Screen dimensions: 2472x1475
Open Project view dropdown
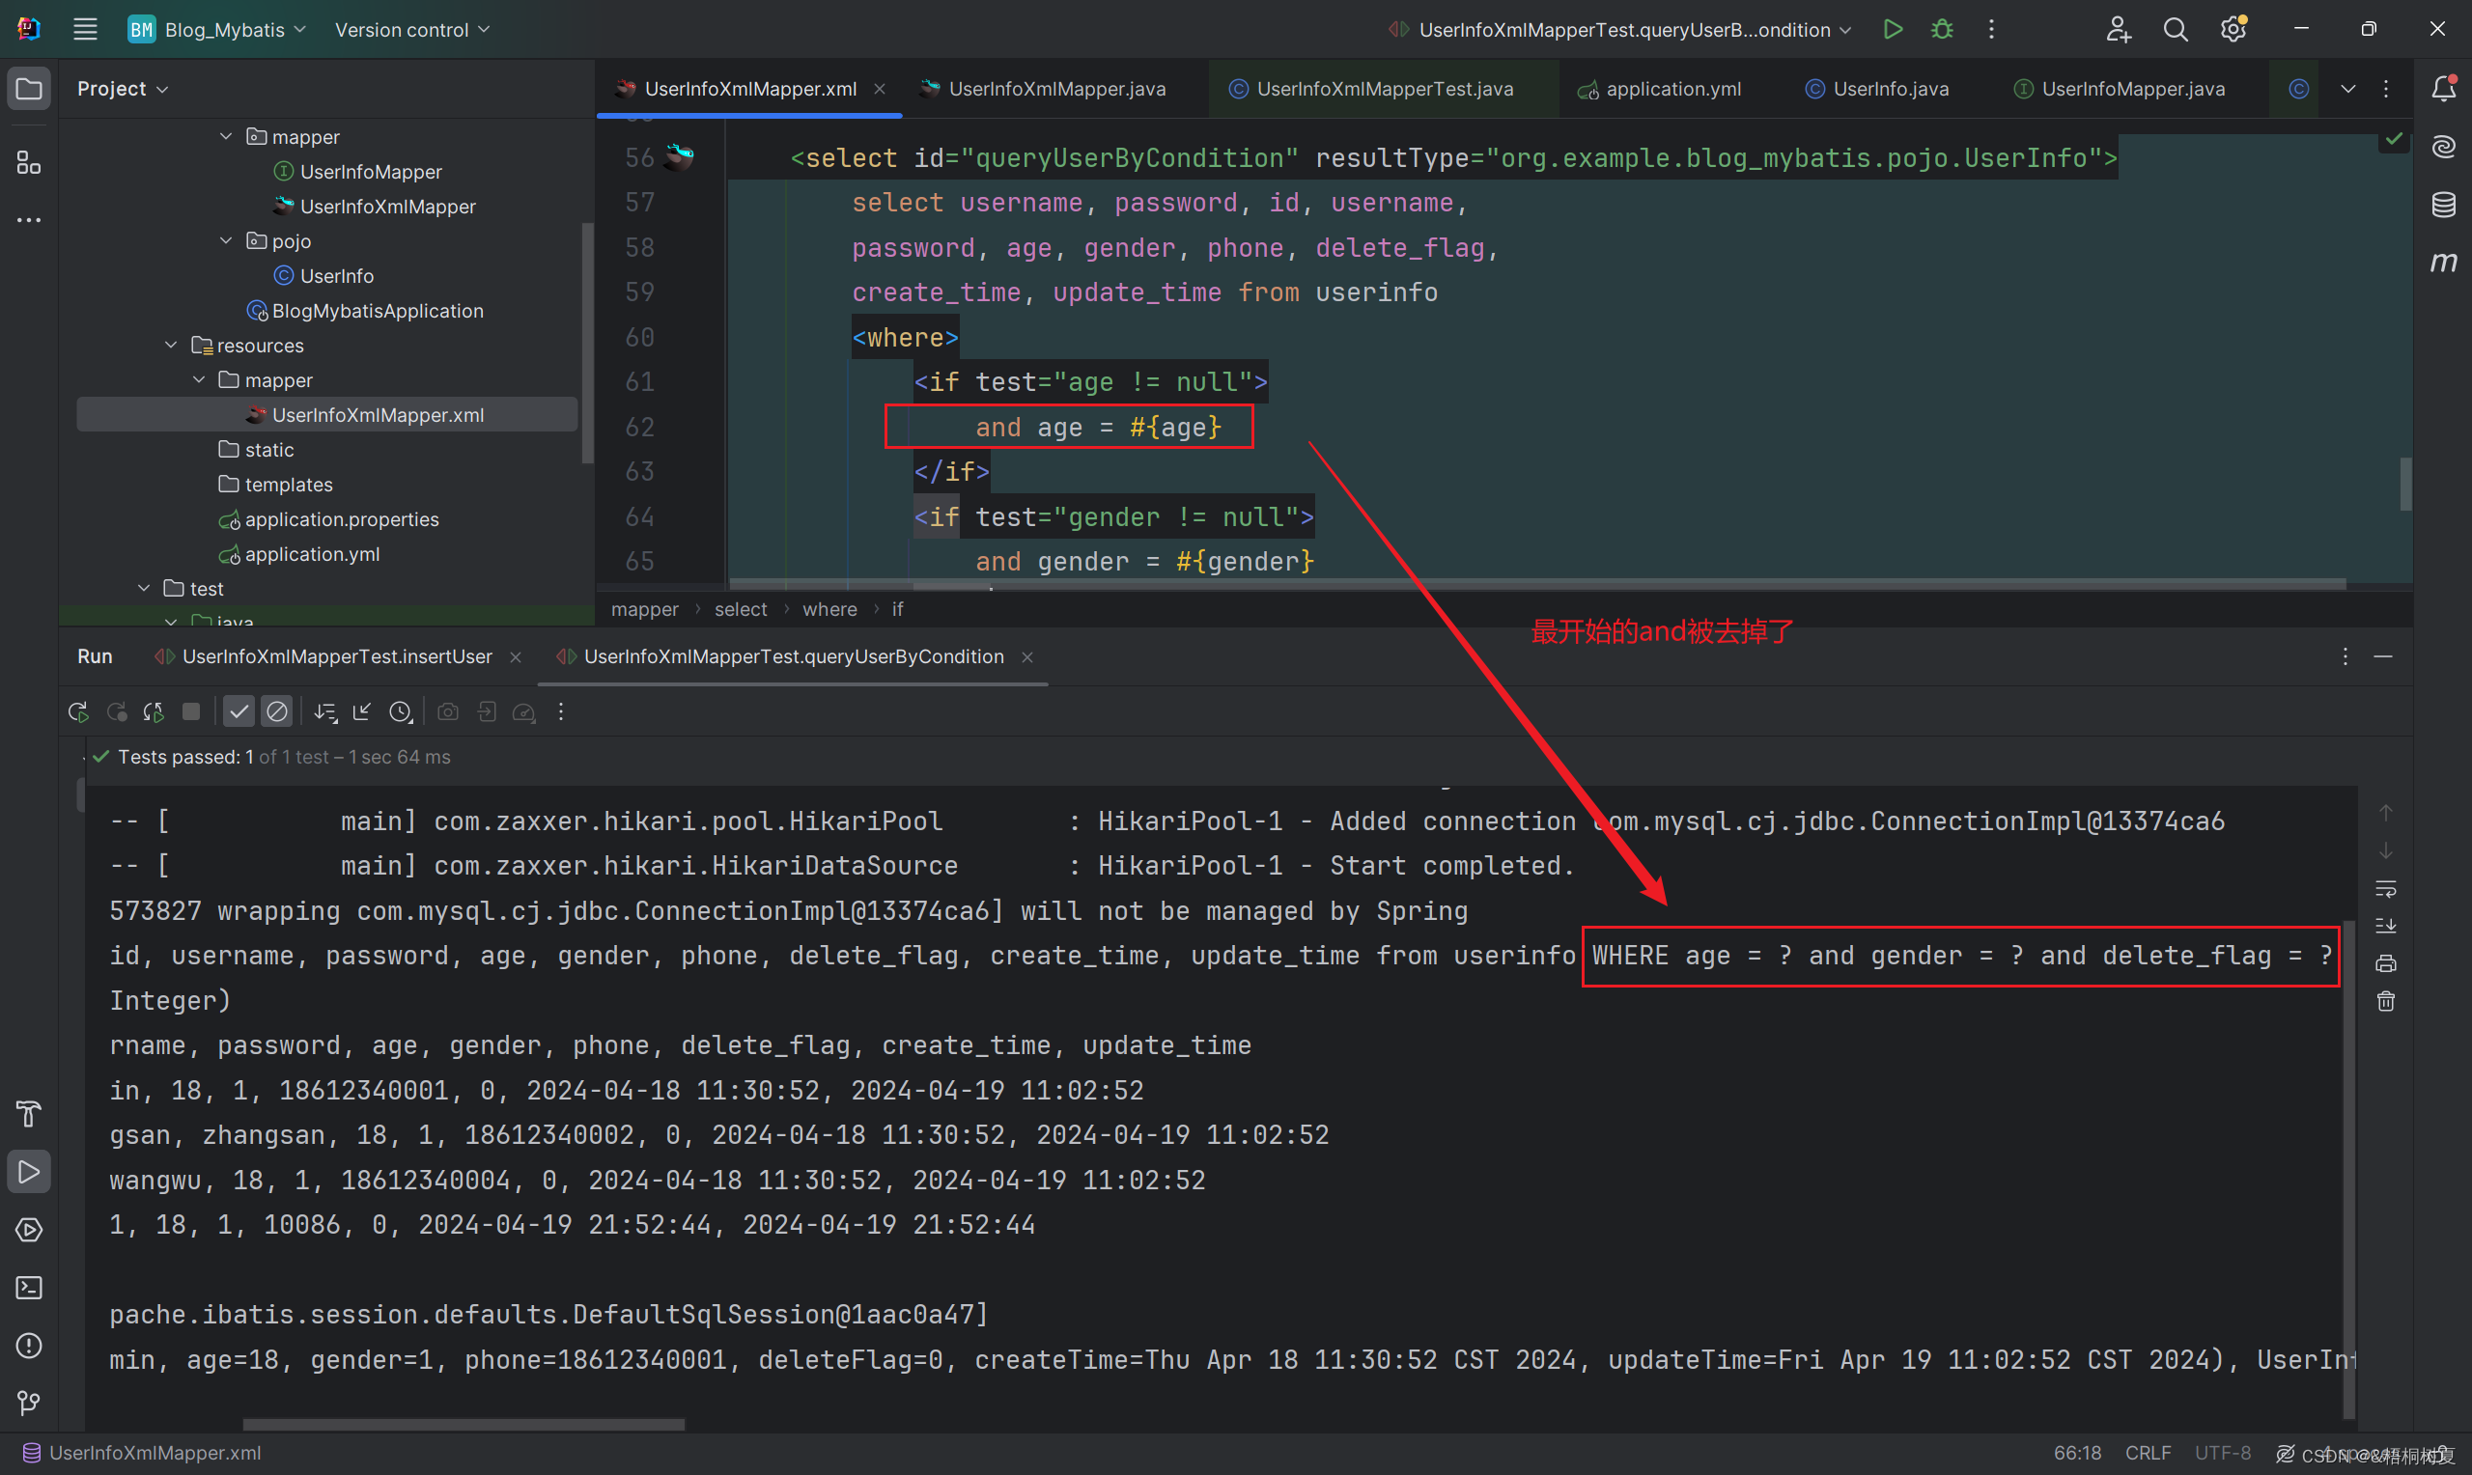click(123, 89)
